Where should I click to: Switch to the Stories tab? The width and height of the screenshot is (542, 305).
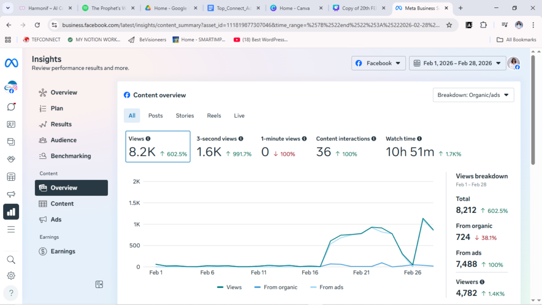pyautogui.click(x=185, y=115)
